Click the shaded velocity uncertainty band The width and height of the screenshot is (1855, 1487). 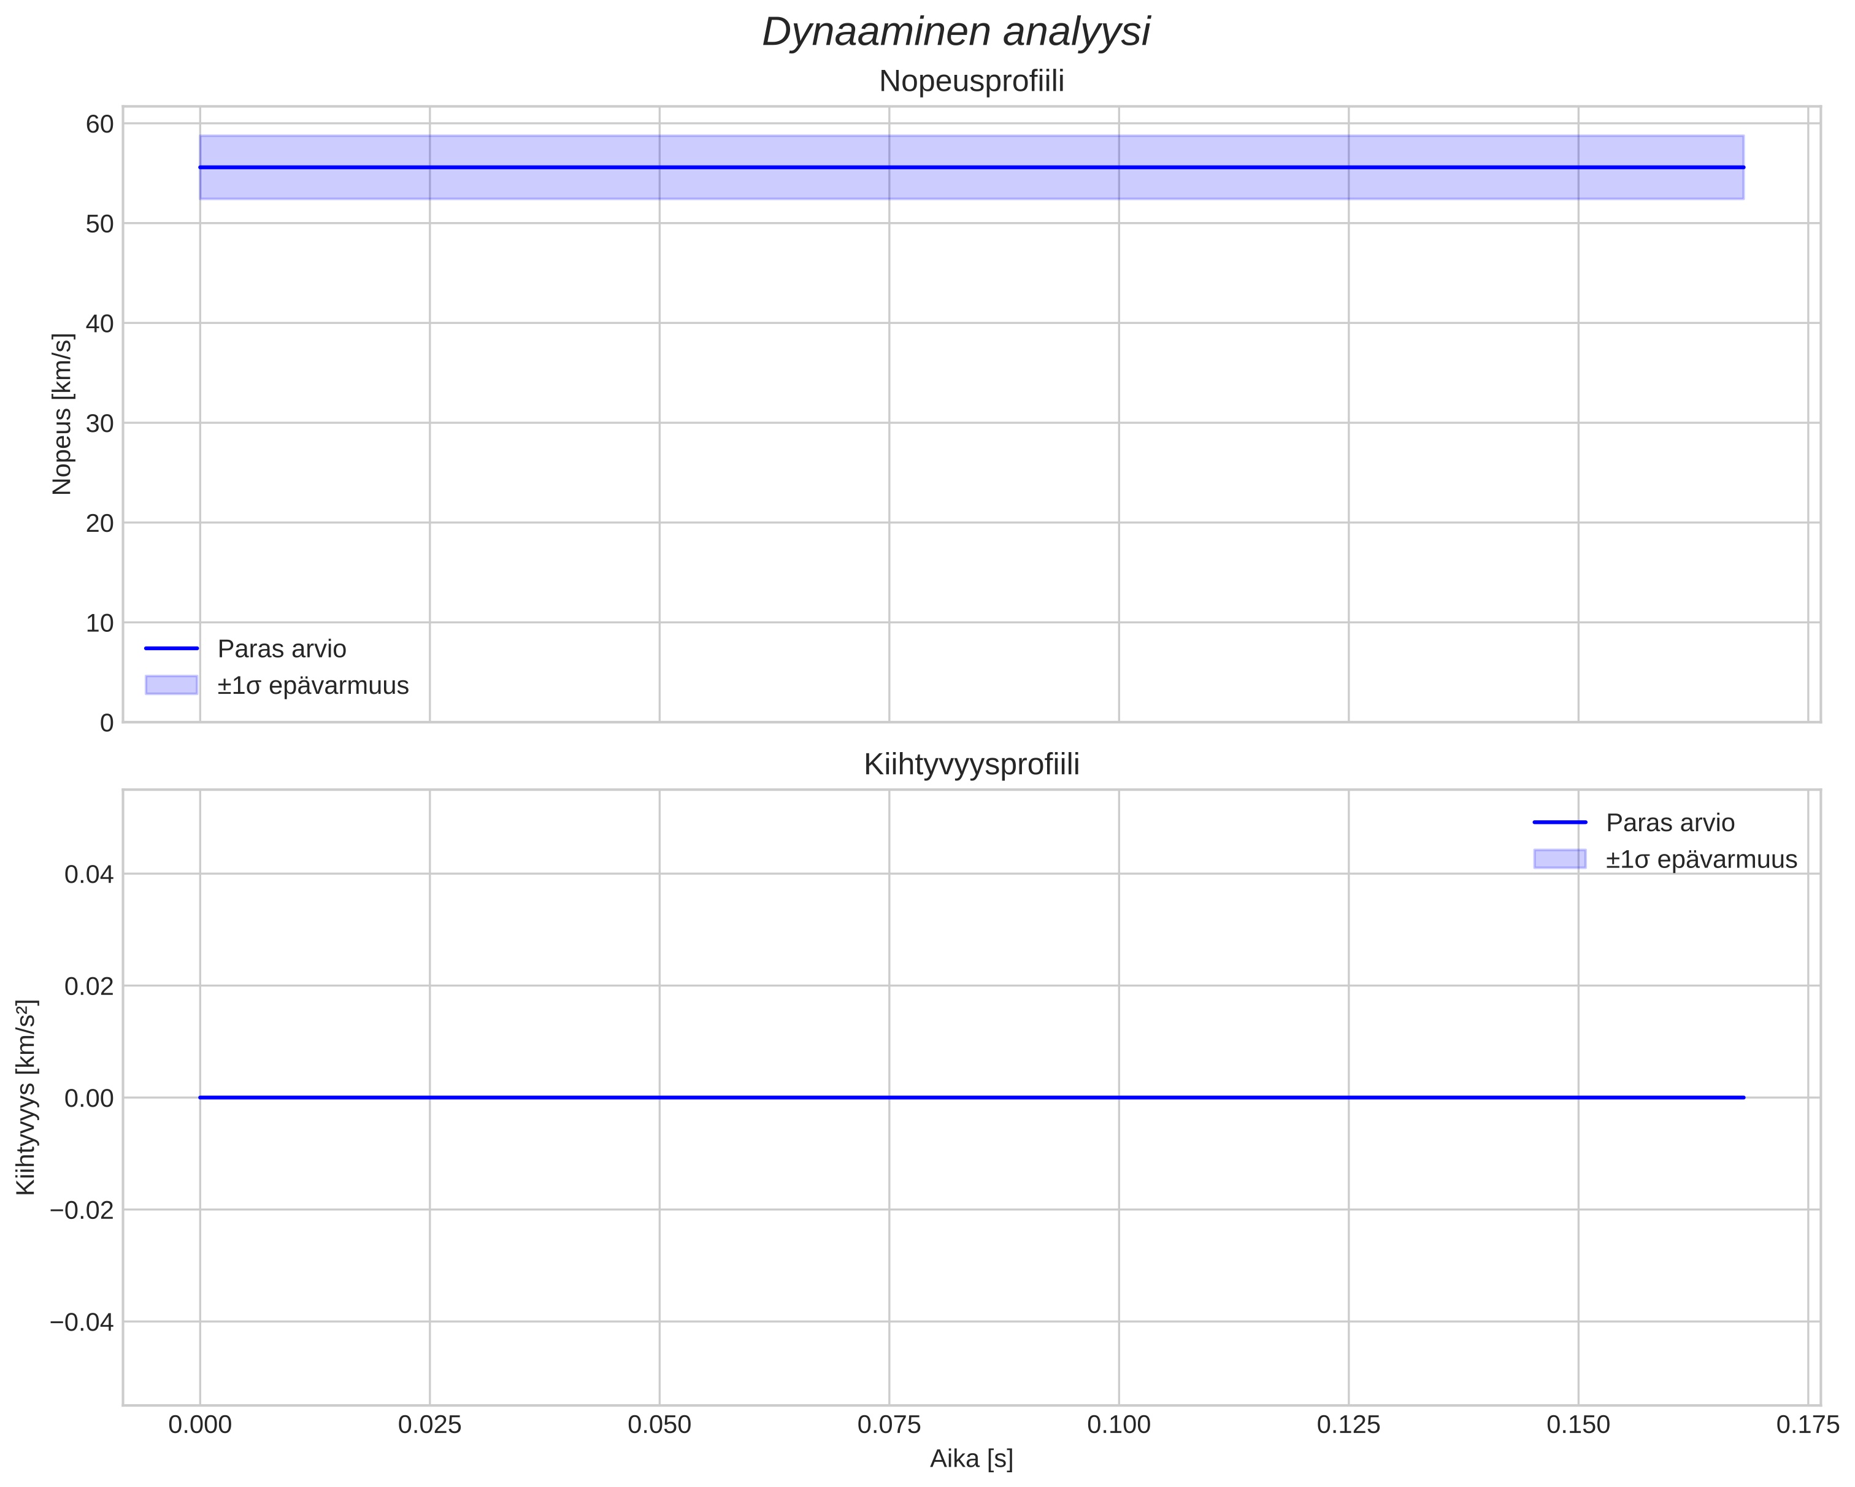click(x=774, y=185)
